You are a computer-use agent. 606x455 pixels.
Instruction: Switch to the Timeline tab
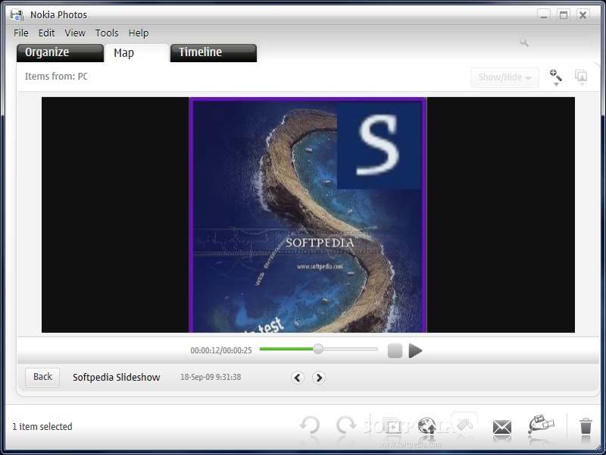click(x=214, y=52)
